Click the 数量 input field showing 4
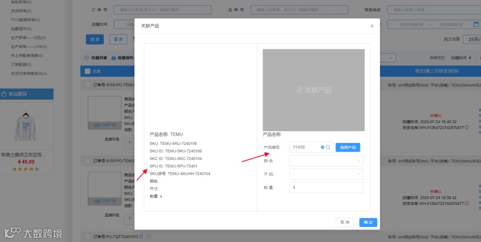 tap(326, 187)
